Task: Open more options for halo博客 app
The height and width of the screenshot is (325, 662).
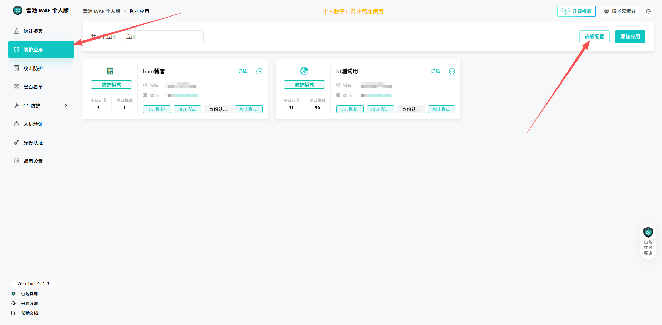Action: [x=259, y=71]
